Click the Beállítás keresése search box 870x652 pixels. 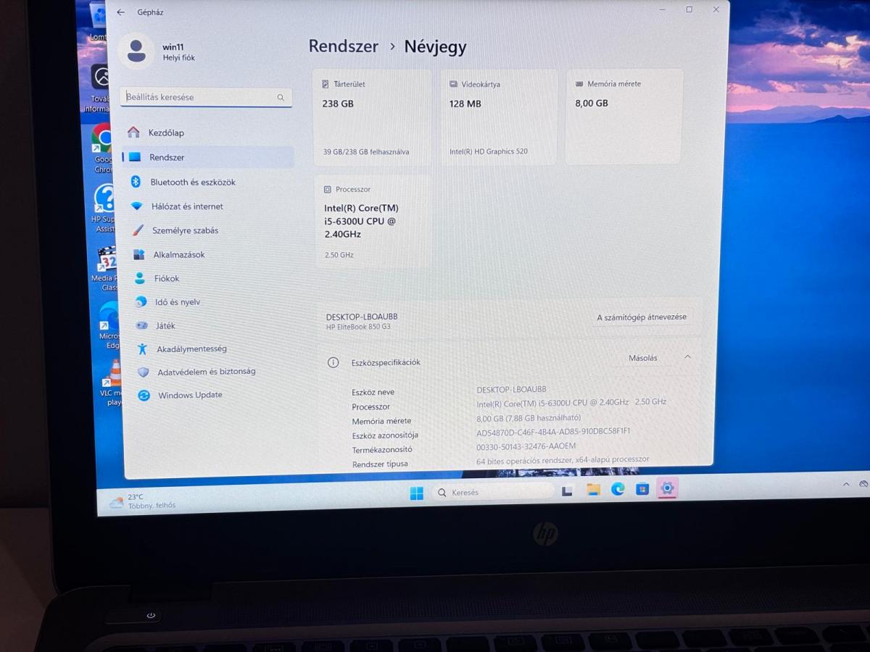click(x=206, y=97)
